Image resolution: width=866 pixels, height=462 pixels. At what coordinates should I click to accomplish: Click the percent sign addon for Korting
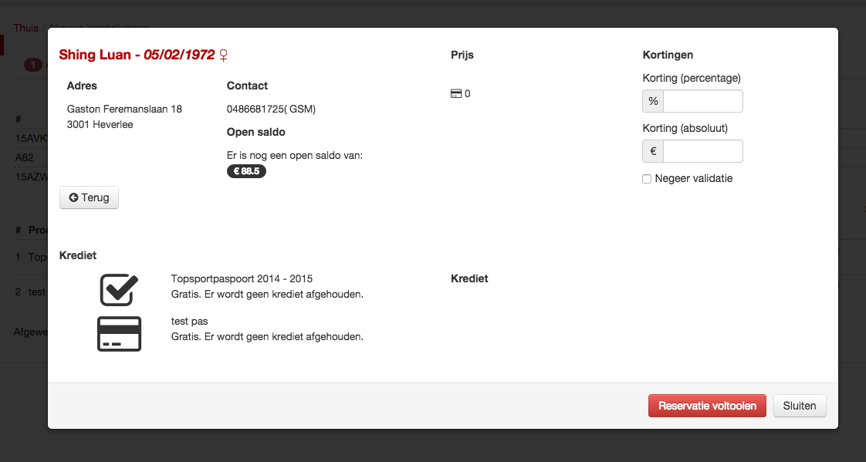(x=653, y=101)
